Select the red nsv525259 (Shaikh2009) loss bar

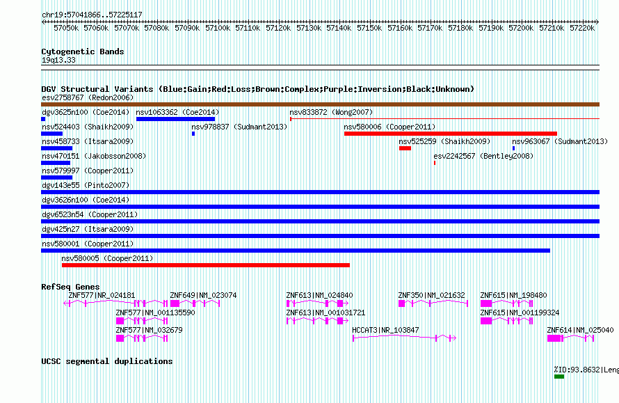(x=405, y=148)
